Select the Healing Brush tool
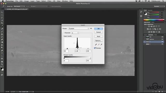The width and height of the screenshot is (166, 93). pyautogui.click(x=2, y=29)
